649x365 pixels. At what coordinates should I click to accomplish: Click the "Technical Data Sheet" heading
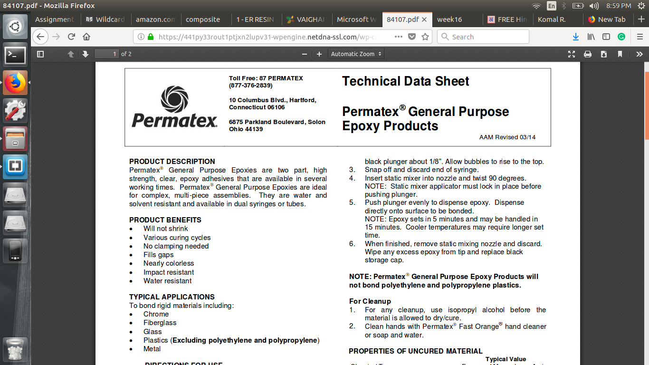pos(406,81)
